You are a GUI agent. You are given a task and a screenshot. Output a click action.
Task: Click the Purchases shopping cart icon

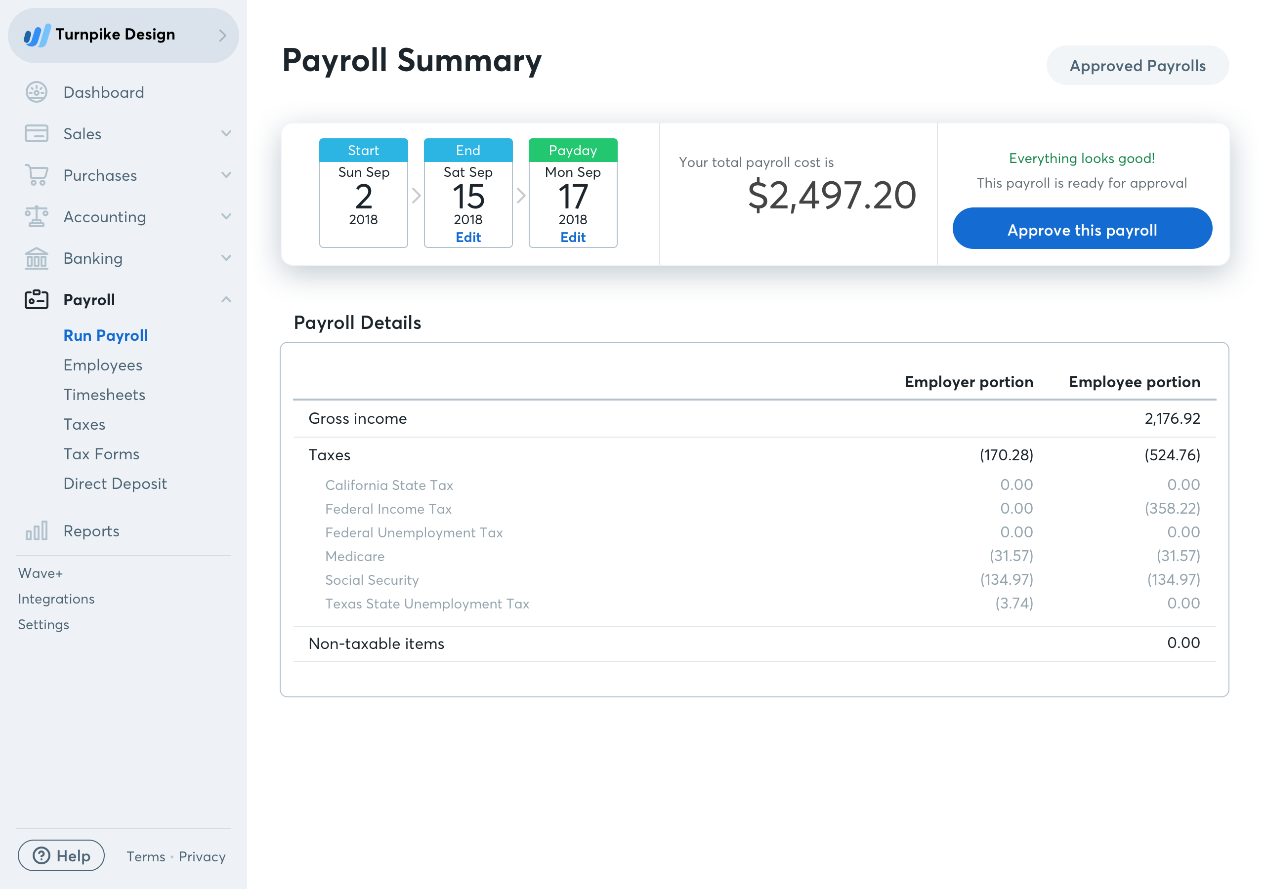pyautogui.click(x=37, y=175)
